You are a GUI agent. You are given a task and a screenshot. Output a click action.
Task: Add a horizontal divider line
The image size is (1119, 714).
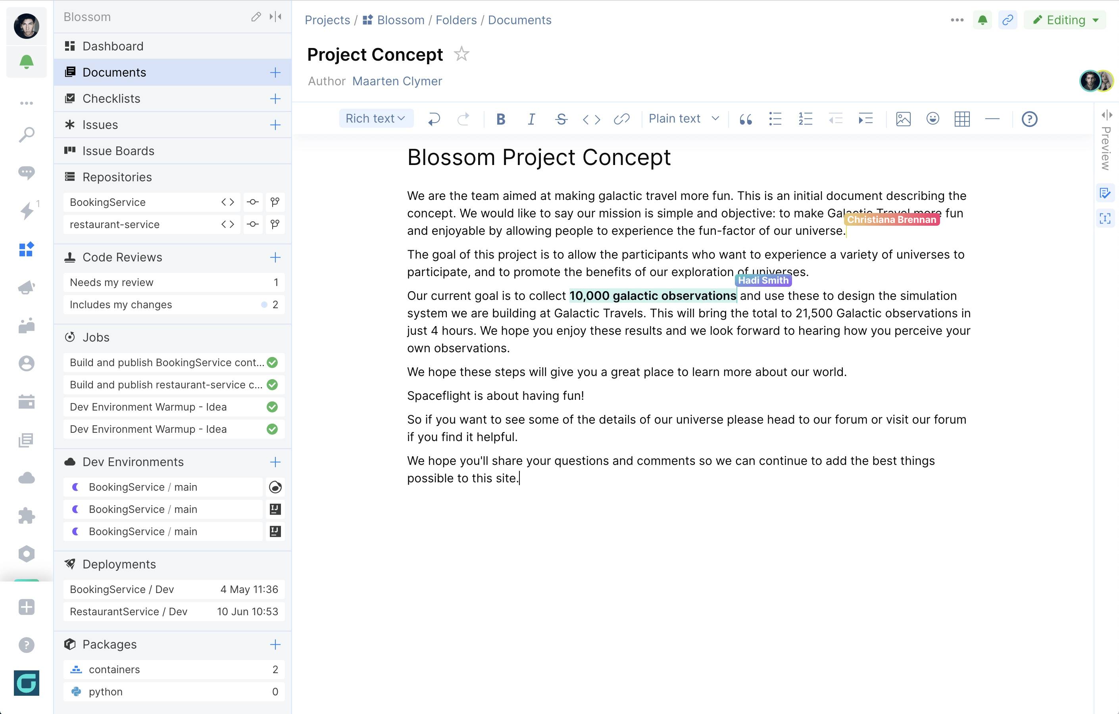(992, 119)
